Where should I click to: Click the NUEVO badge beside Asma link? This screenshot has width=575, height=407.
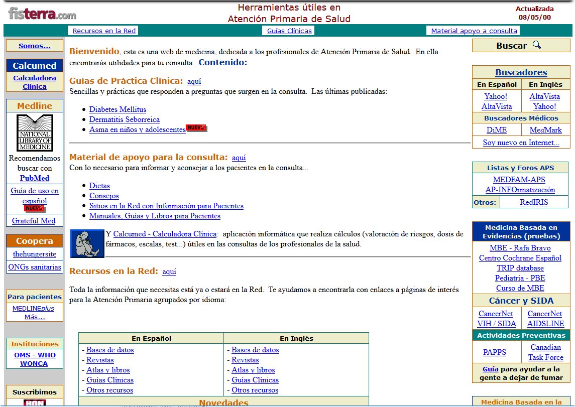196,128
